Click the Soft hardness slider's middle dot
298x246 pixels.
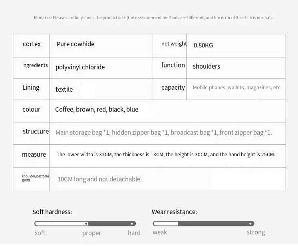click(86, 224)
